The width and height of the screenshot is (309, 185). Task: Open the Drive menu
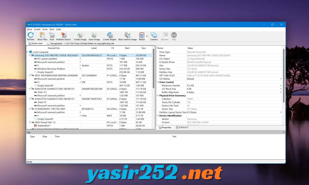29,29
